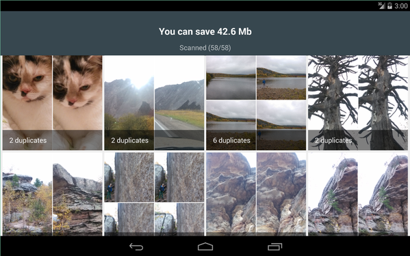410x256 pixels.
Task: Open the lake photos with 6 duplicates
Action: 256,102
